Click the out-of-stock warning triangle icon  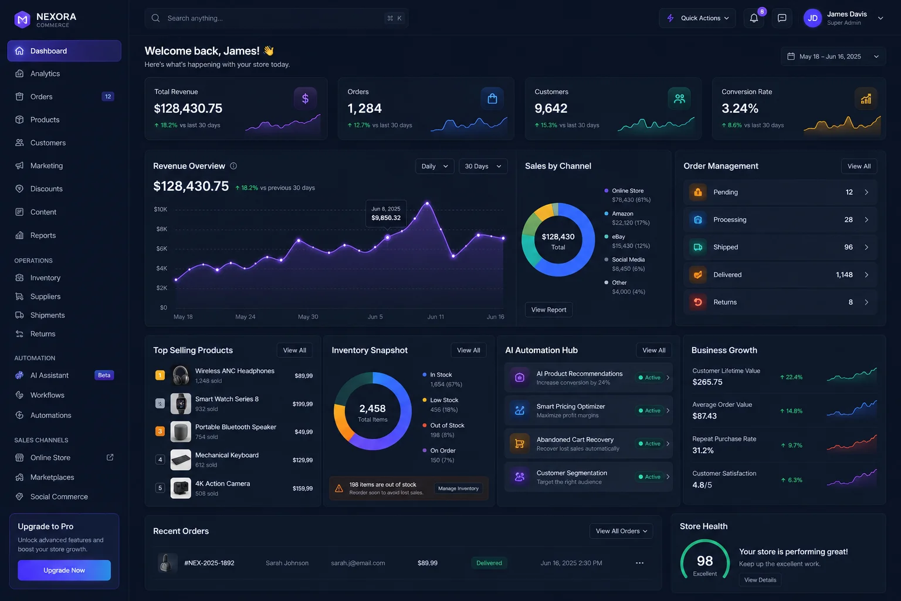point(339,488)
